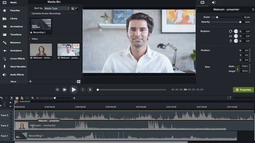255x143 pixels.
Task: Open Favorites with the star icon
Action: pyautogui.click(x=11, y=11)
